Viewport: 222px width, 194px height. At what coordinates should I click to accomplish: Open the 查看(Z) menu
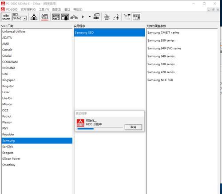56,9
